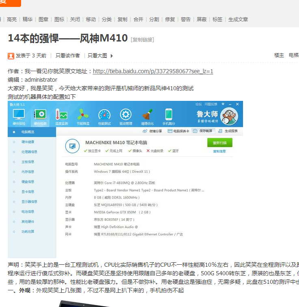
Task: Choose 警告 in the moderation toolbar
Action: coord(186,20)
